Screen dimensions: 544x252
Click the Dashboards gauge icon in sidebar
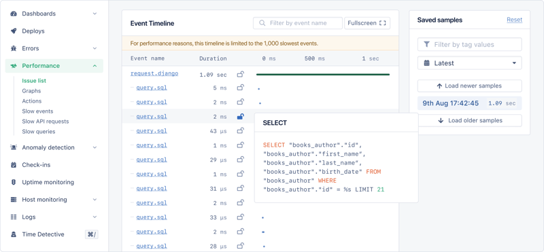pyautogui.click(x=14, y=14)
